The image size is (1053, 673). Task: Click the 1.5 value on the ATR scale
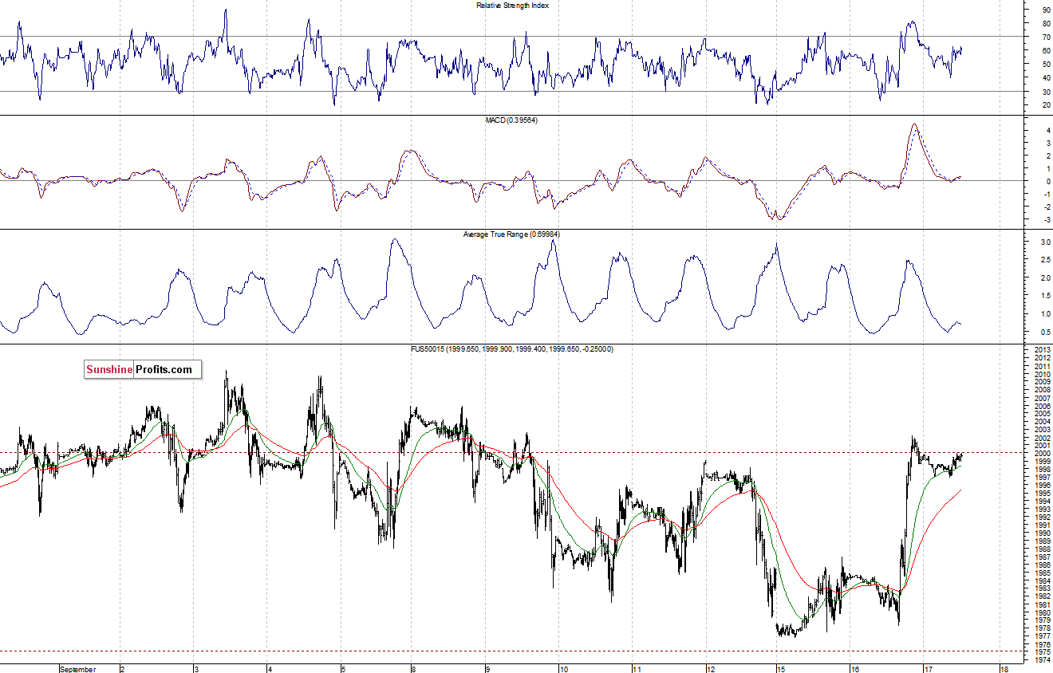click(1045, 296)
